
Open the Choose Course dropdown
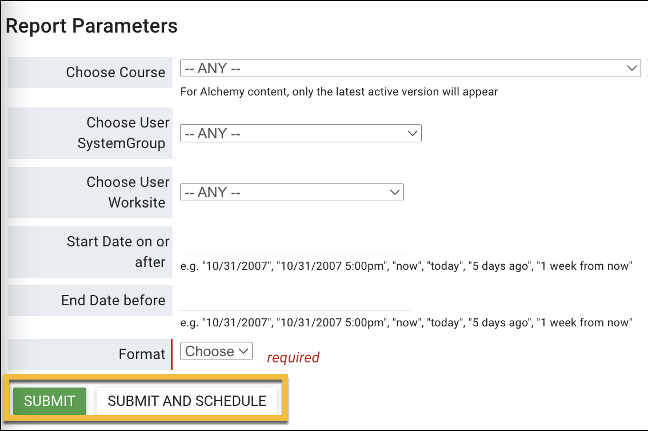click(x=400, y=68)
